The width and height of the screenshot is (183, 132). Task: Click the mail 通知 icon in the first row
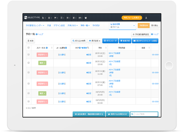62,55
